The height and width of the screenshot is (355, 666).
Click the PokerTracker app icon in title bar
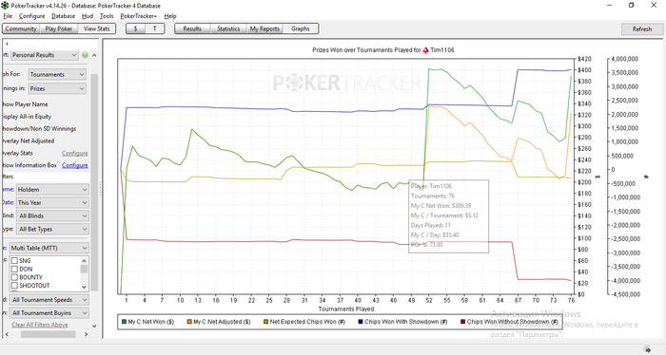[x=4, y=6]
